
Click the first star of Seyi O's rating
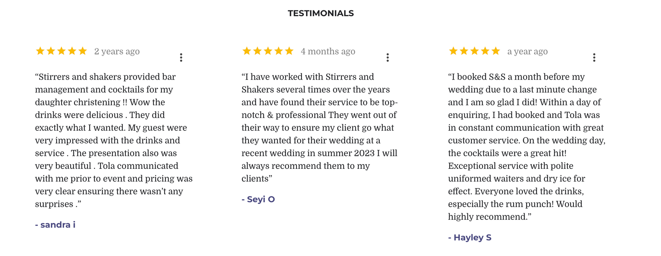(x=247, y=51)
